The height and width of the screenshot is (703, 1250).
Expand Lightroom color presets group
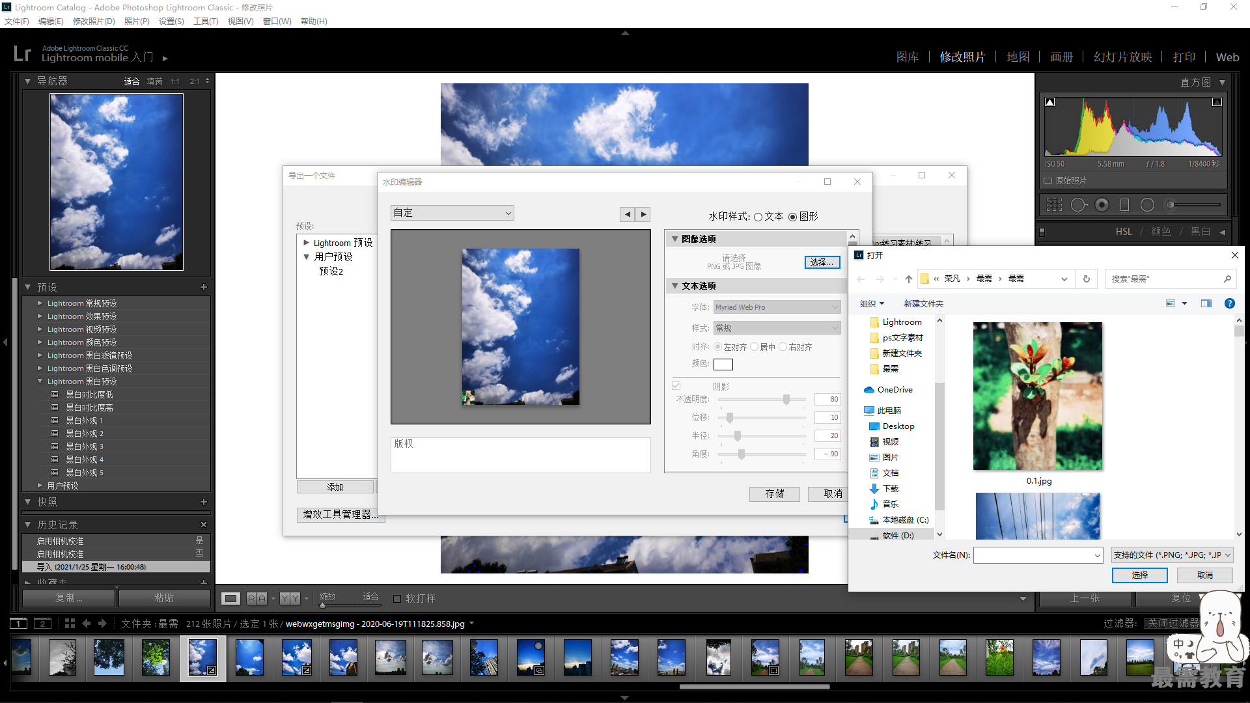(x=40, y=342)
